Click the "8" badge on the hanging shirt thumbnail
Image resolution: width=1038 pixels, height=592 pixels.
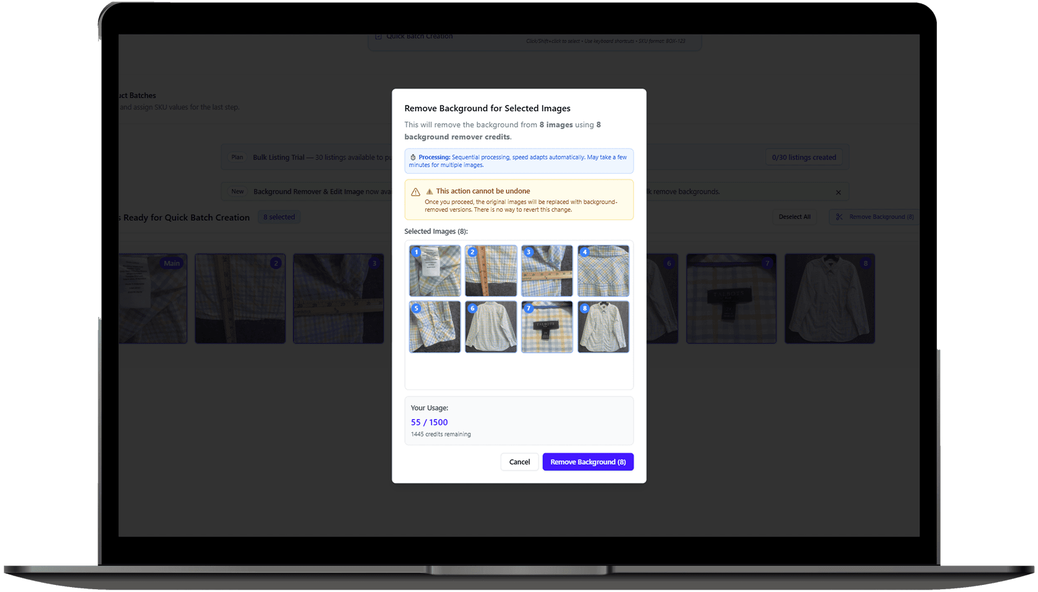[x=584, y=308]
